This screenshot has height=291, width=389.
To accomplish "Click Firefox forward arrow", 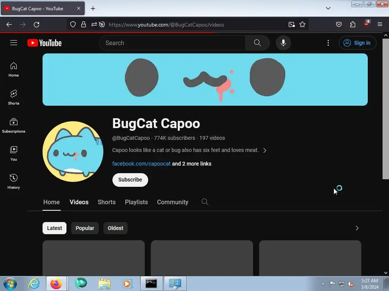I will coord(23,25).
